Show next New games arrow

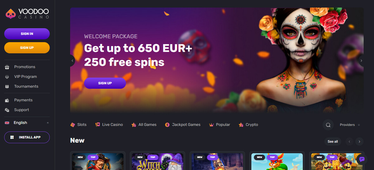point(359,142)
